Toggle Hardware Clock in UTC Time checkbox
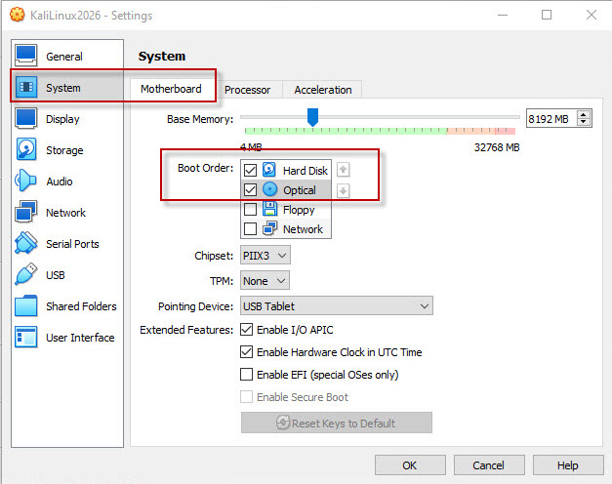 point(246,352)
